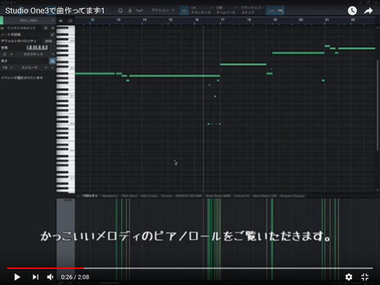Select the ベロシティ lane tab
Screen dimensions: 380x285
tap(90, 196)
